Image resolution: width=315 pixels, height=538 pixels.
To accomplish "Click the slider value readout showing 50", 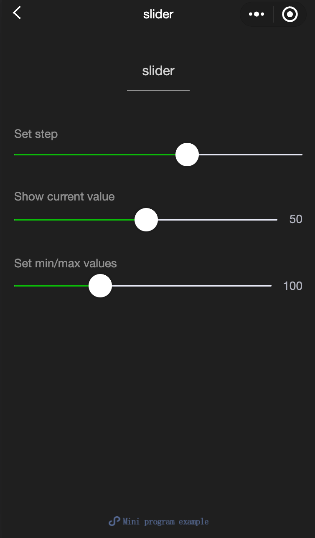I will pos(296,219).
